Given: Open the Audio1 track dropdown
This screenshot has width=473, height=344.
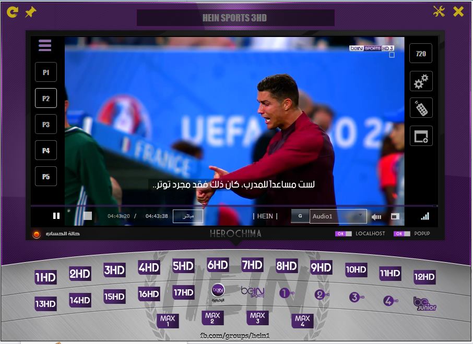Looking at the screenshot, I should click(x=338, y=216).
